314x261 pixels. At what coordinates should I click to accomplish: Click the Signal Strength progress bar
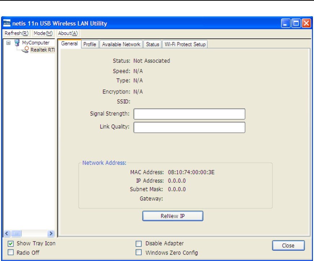(x=189, y=114)
